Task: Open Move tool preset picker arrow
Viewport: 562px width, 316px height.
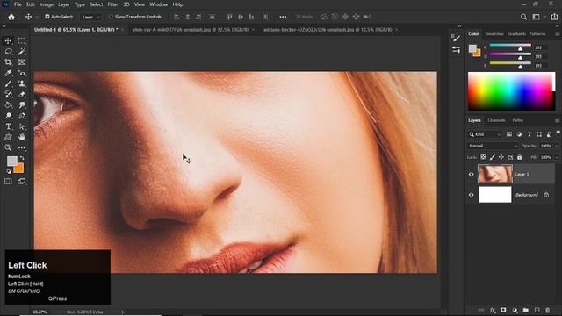Action: point(37,17)
